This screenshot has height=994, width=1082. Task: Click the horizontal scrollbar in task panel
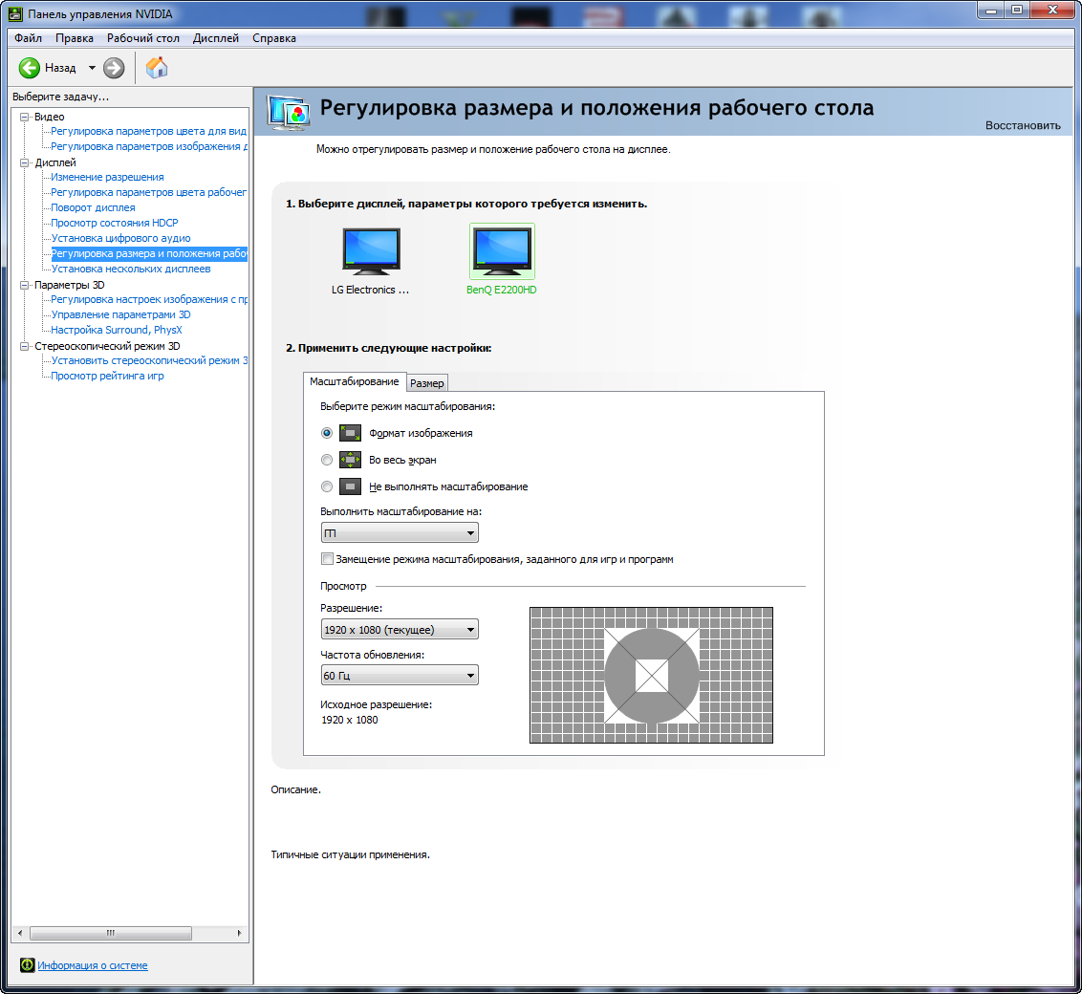pos(110,933)
